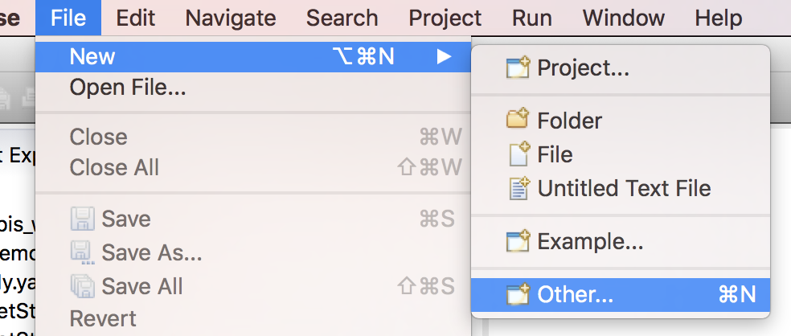Open the Run menu
Image resolution: width=791 pixels, height=336 pixels.
532,18
